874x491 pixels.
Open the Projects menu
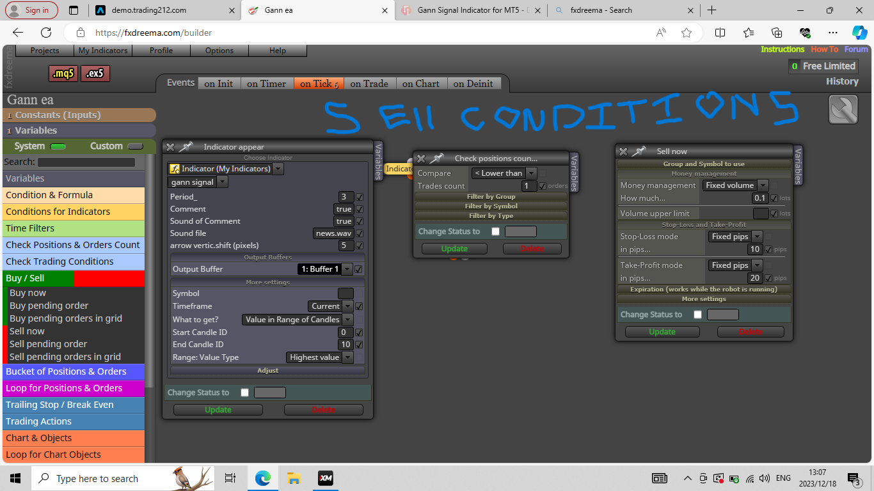[x=45, y=51]
